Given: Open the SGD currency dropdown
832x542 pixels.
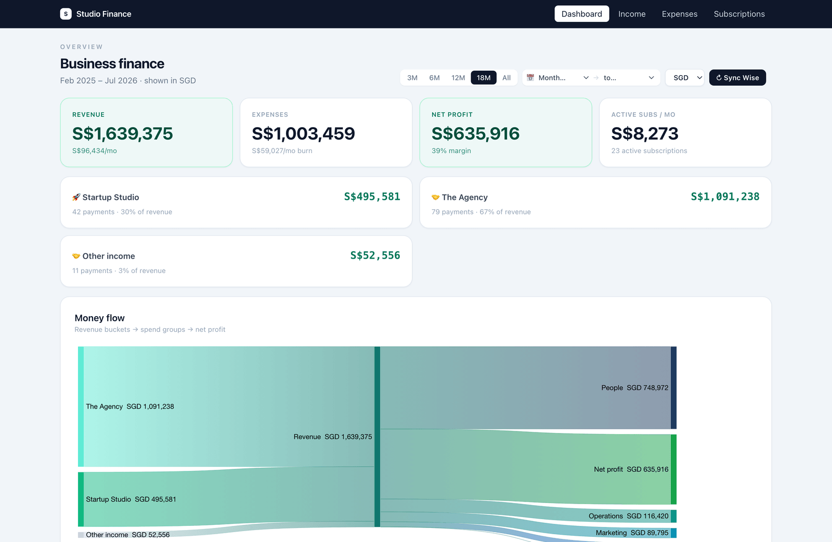Looking at the screenshot, I should (685, 77).
